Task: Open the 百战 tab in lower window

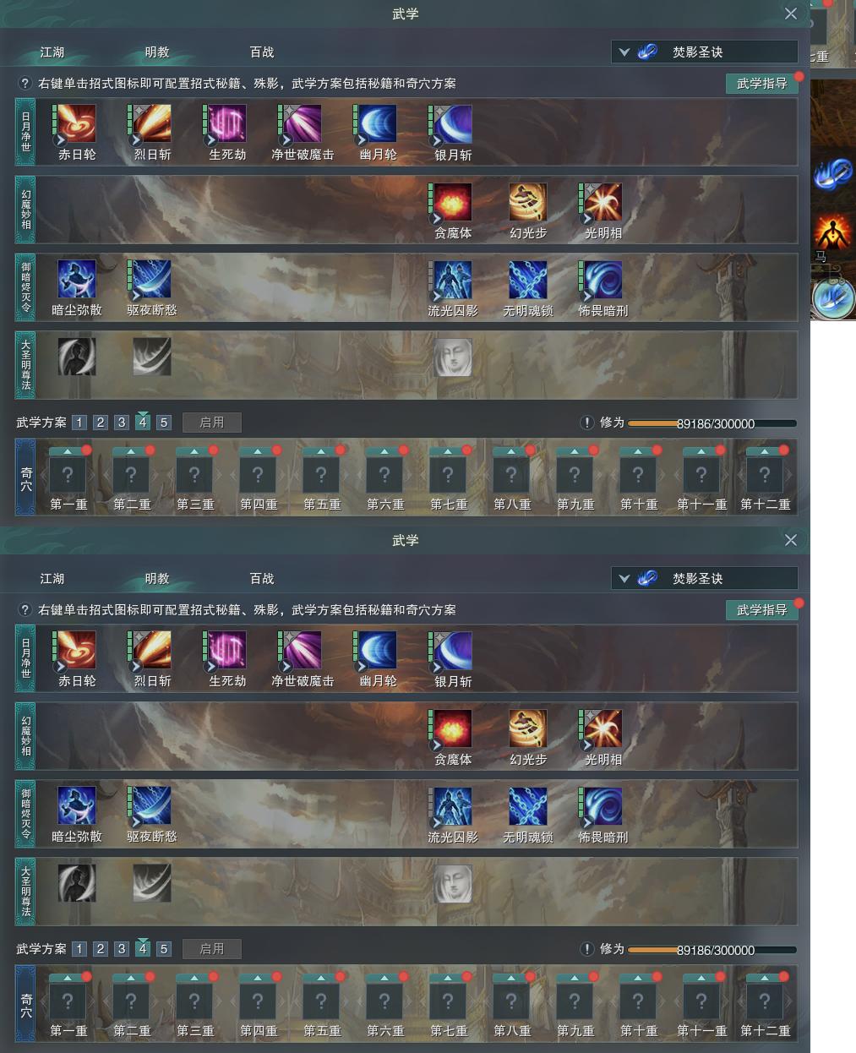Action: (x=262, y=578)
